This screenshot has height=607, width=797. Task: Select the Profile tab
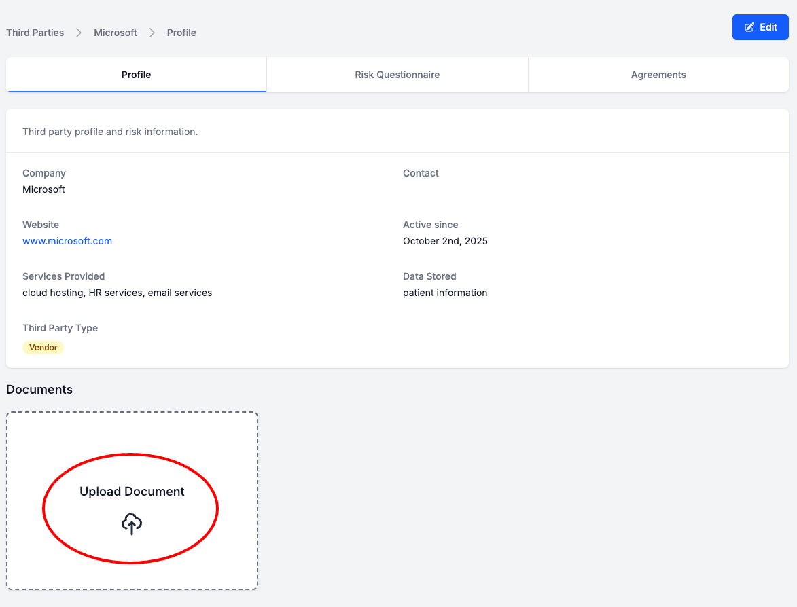pos(136,75)
